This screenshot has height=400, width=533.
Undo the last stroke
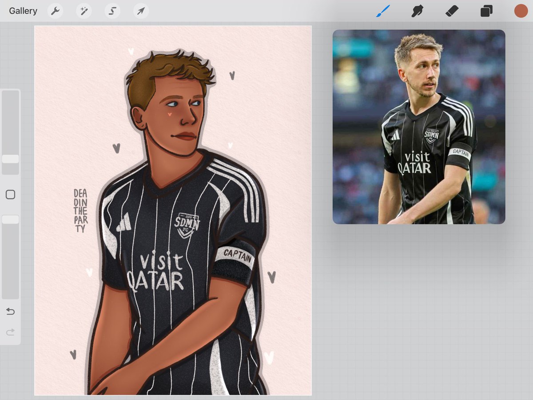tap(10, 312)
